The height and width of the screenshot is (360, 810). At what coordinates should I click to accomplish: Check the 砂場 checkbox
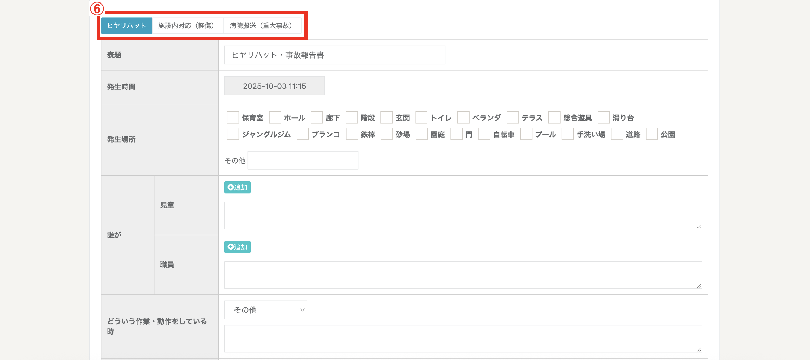(x=387, y=134)
